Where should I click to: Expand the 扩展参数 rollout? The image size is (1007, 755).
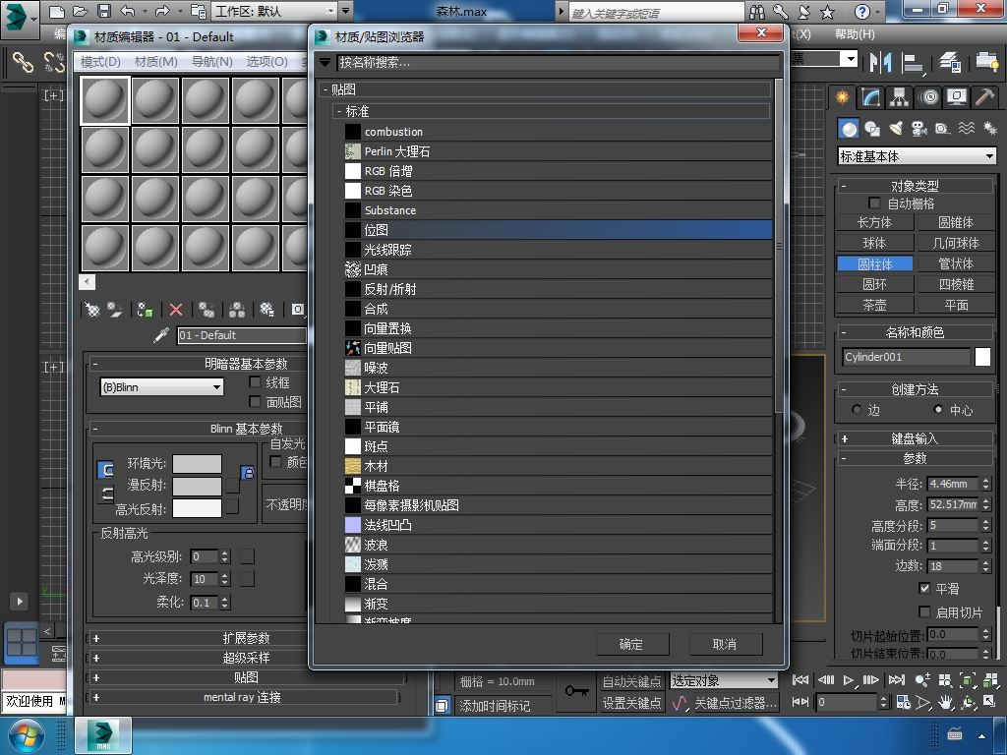pyautogui.click(x=245, y=638)
